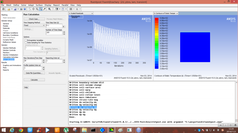The width and height of the screenshot is (238, 133).
Task: Select the pan (translate) view tool
Action: 33,9
